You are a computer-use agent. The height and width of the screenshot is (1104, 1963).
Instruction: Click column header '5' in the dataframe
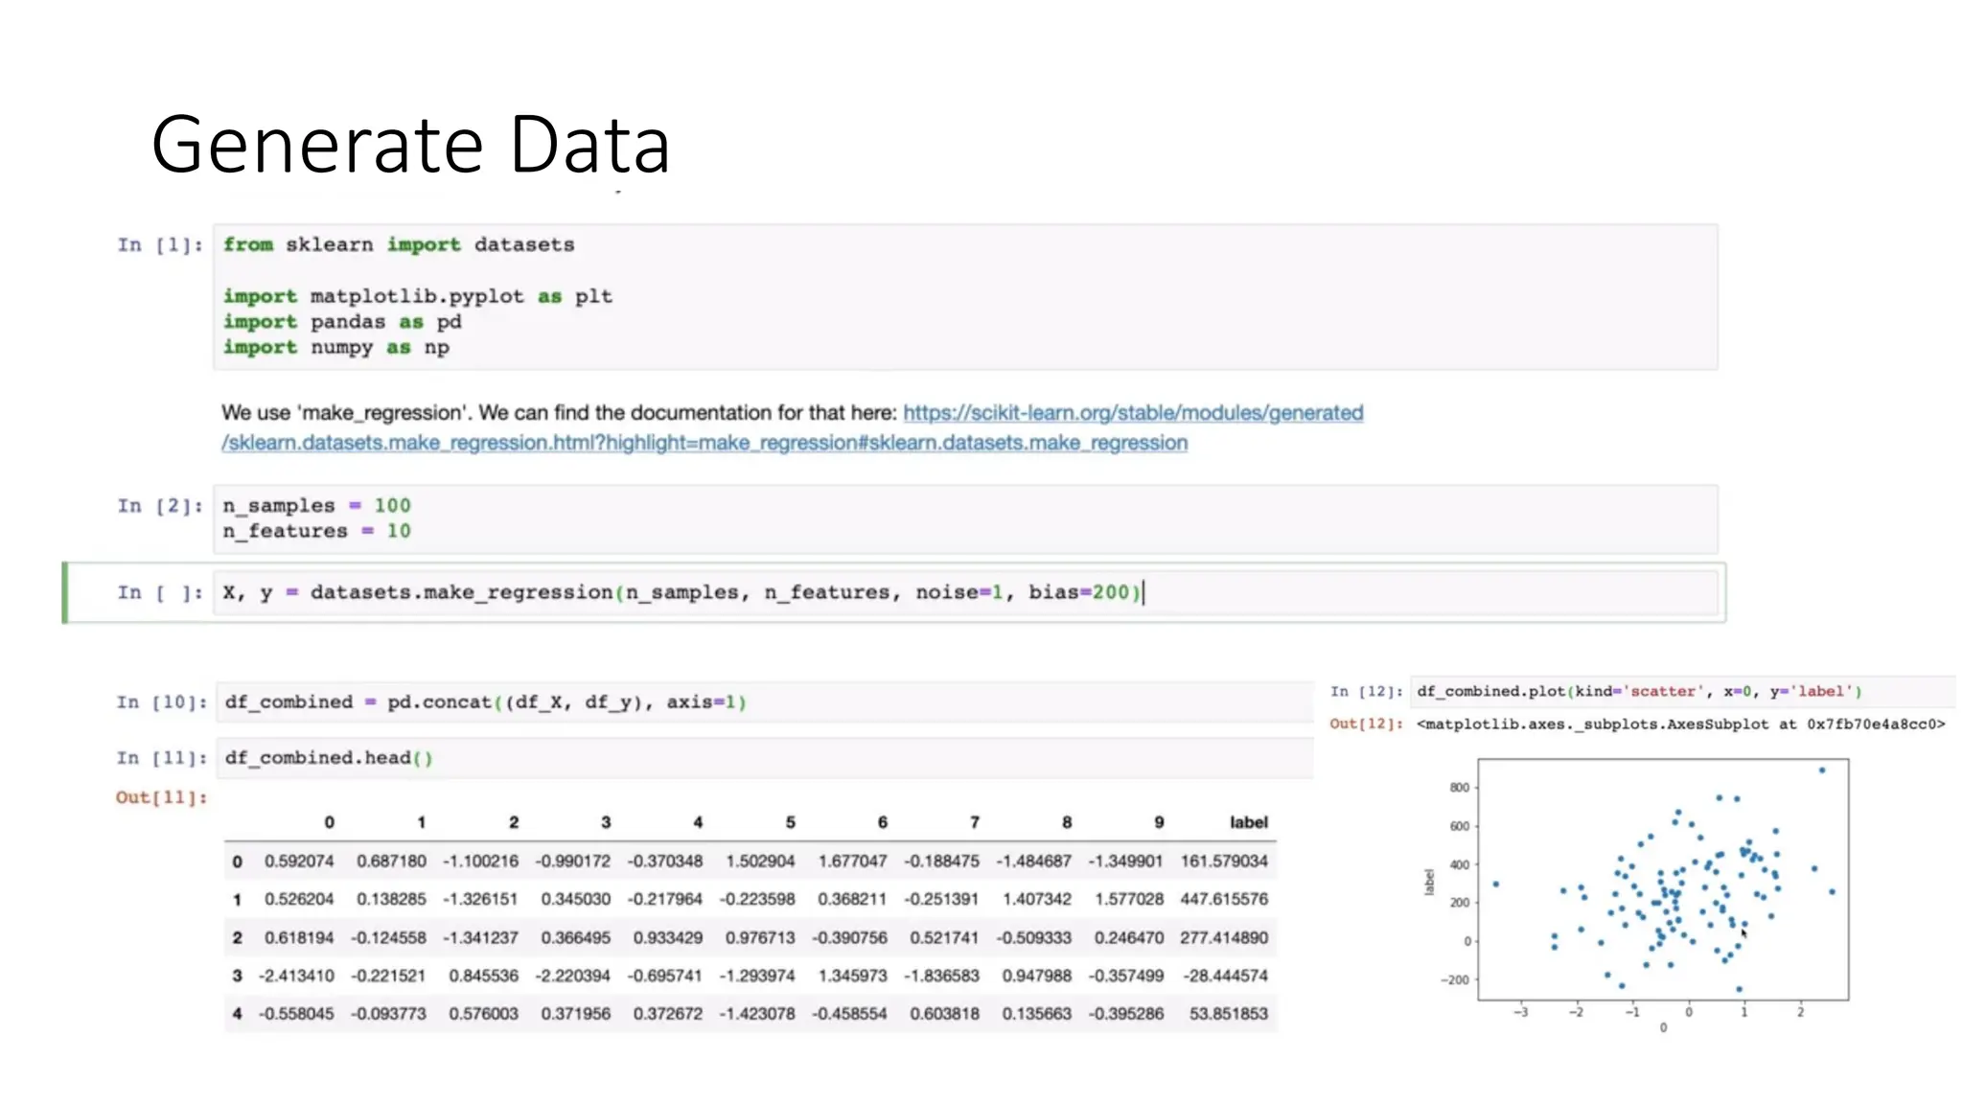[790, 822]
